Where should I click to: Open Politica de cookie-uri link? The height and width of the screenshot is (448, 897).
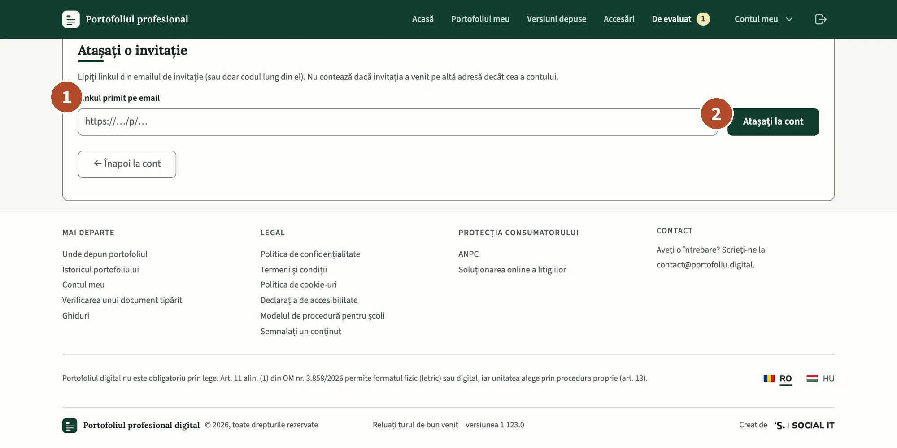point(299,284)
